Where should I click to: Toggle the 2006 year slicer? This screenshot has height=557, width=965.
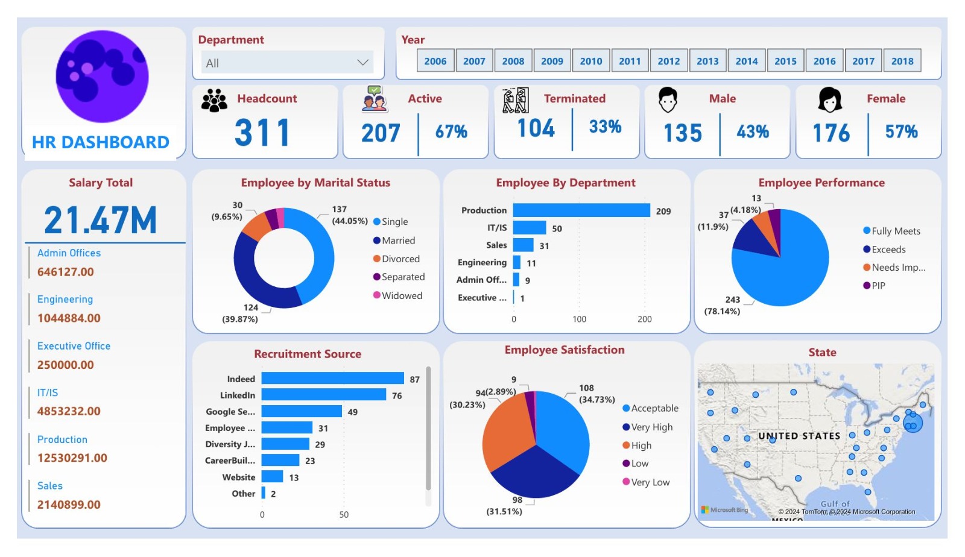point(435,61)
